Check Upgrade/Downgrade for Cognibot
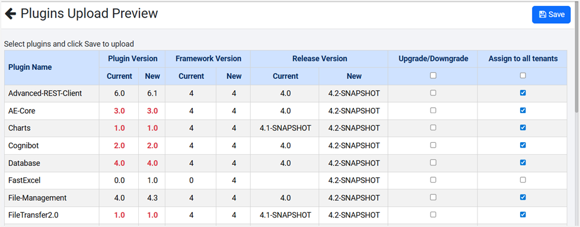 [x=433, y=145]
